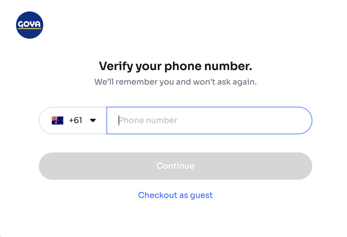This screenshot has width=347, height=237.
Task: Click the text cursor in the phone field
Action: tap(119, 120)
